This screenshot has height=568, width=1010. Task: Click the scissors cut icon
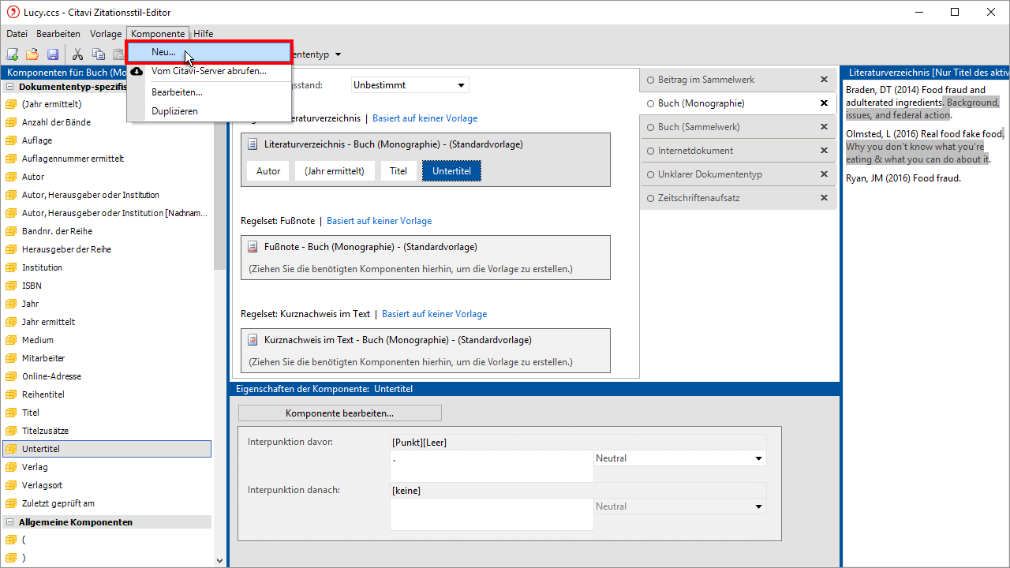tap(77, 54)
